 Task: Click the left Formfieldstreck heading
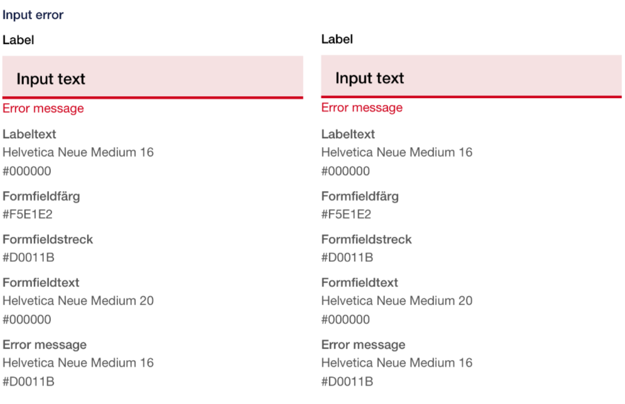48,239
